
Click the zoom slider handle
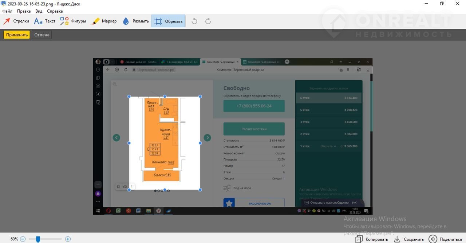pos(37,239)
